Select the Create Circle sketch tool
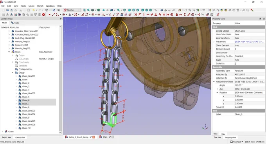This screenshot has height=144, width=266. tap(64, 14)
